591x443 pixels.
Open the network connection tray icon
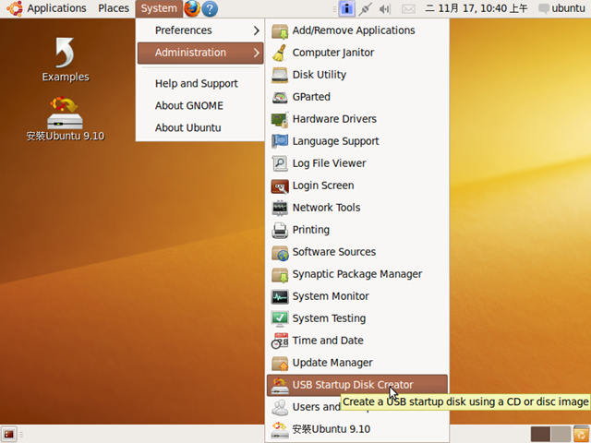(365, 8)
